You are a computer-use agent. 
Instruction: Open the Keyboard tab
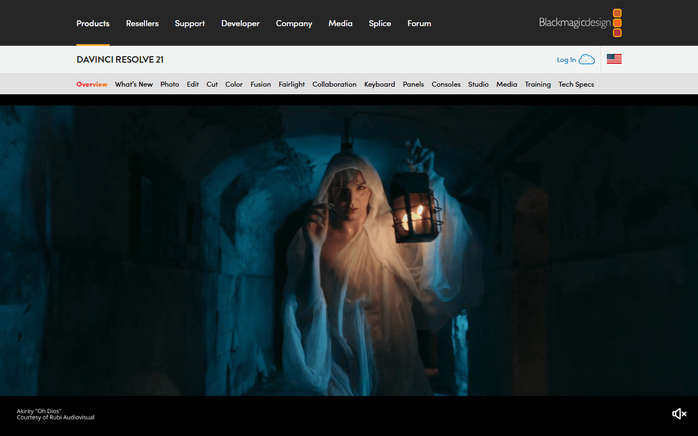click(x=380, y=84)
